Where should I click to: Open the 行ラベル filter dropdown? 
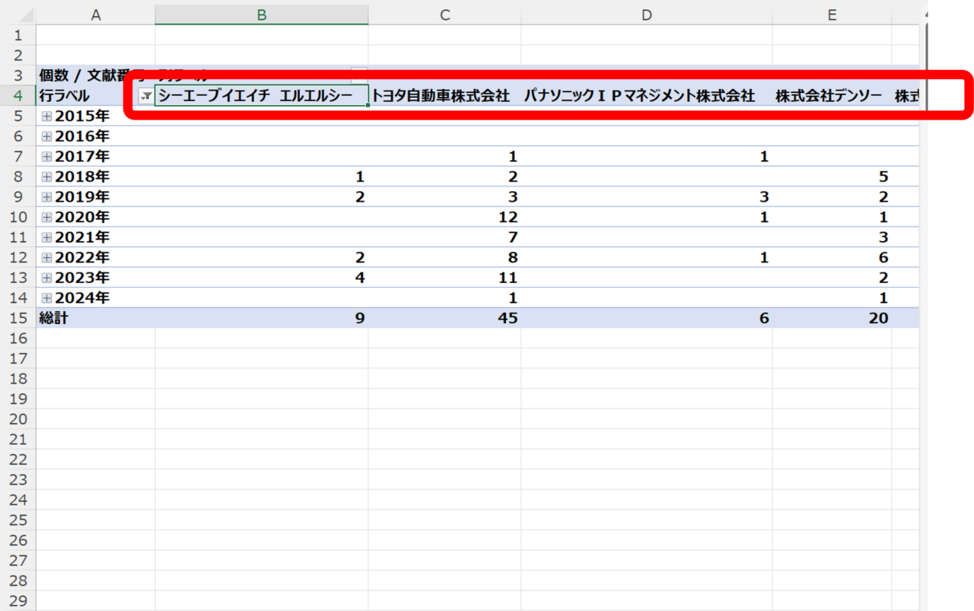pyautogui.click(x=146, y=96)
